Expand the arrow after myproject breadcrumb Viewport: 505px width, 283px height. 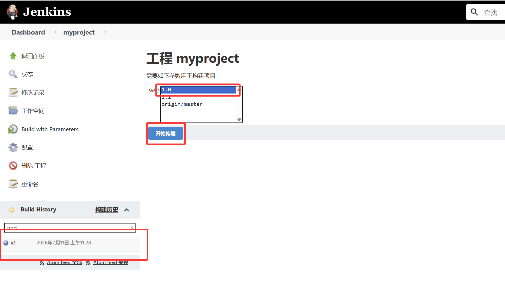click(x=105, y=32)
